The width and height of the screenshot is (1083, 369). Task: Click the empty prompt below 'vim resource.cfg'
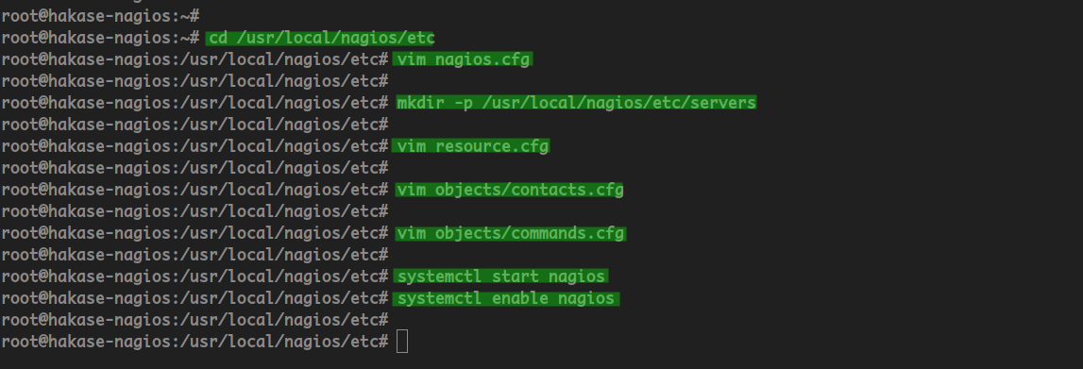point(195,168)
